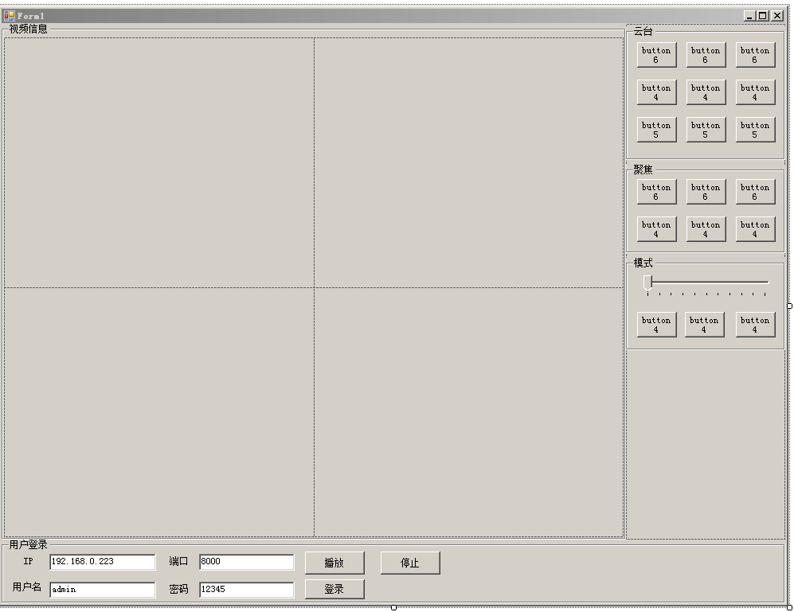Screen dimensions: 794x612
Task: Close the Form1 window
Action: coord(776,16)
